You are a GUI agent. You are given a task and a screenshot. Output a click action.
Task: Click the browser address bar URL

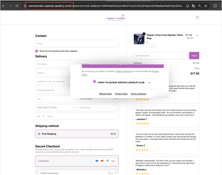coord(106,6)
